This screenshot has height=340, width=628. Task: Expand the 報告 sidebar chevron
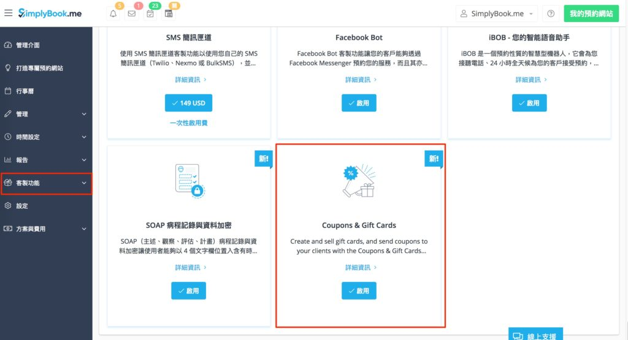(x=84, y=160)
